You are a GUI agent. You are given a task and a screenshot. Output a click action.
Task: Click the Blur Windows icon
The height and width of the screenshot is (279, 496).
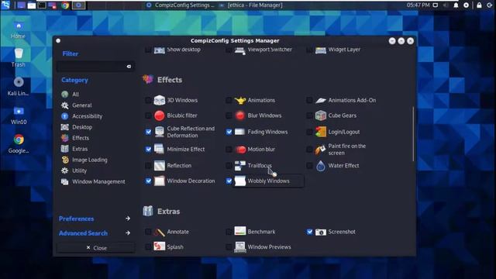tap(239, 115)
